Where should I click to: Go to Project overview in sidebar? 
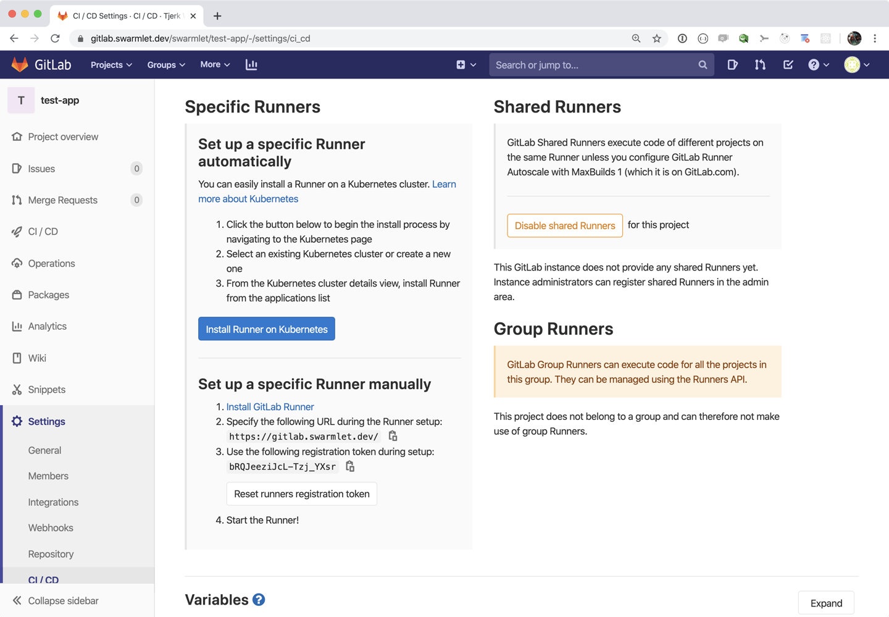coord(63,136)
